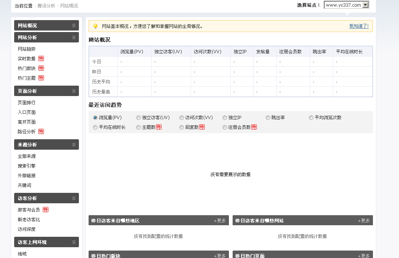This screenshot has width=399, height=258.
Task: Click the 特 badge next to 热门主题
Action: (41, 78)
